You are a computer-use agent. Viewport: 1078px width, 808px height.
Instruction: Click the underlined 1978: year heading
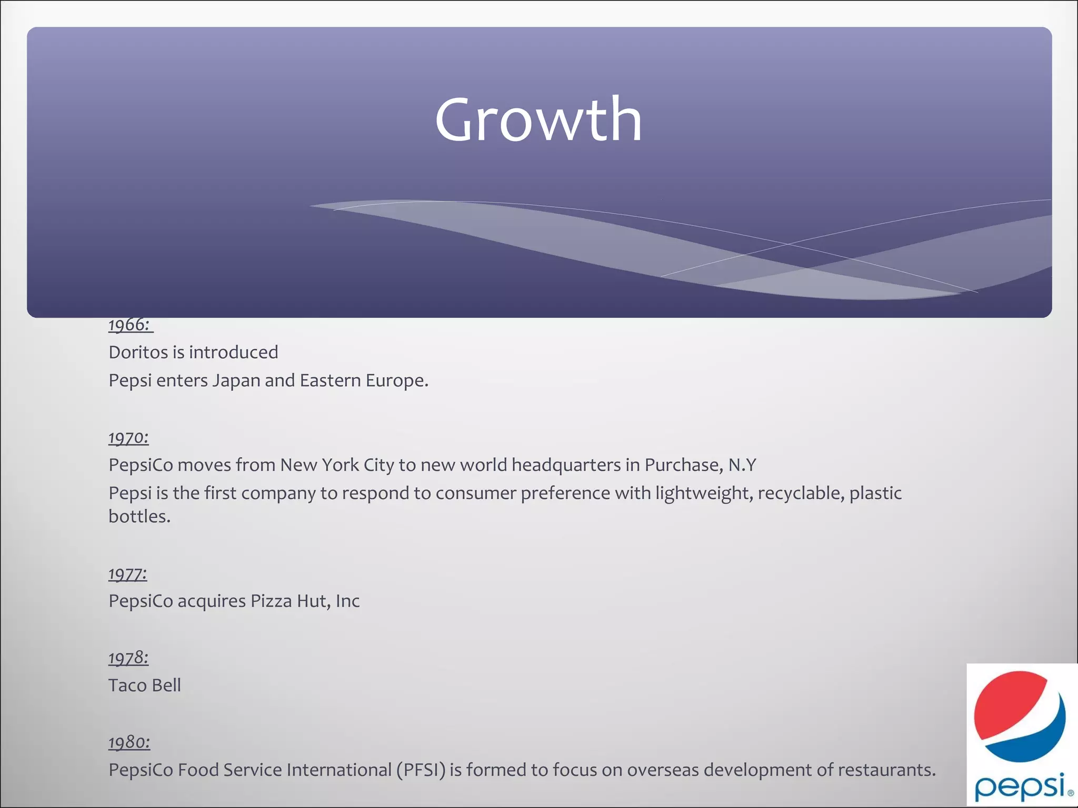coord(129,658)
